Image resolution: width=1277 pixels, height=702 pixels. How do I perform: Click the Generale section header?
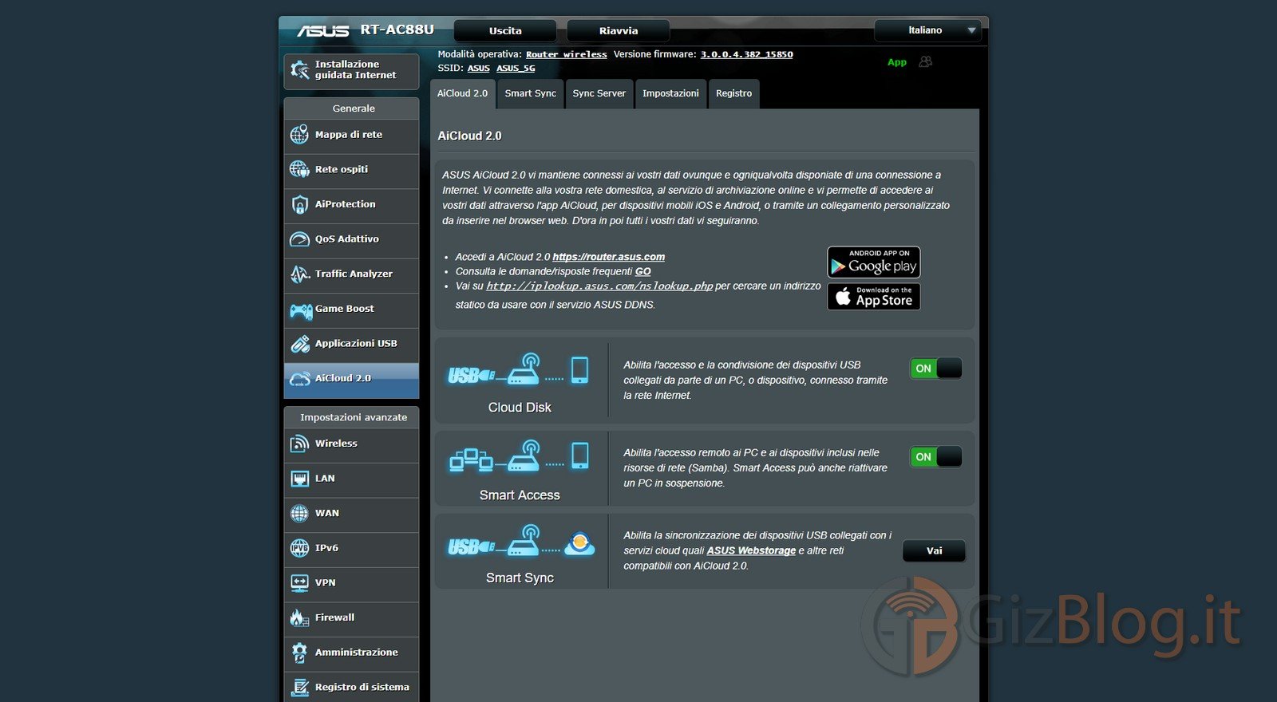(354, 108)
